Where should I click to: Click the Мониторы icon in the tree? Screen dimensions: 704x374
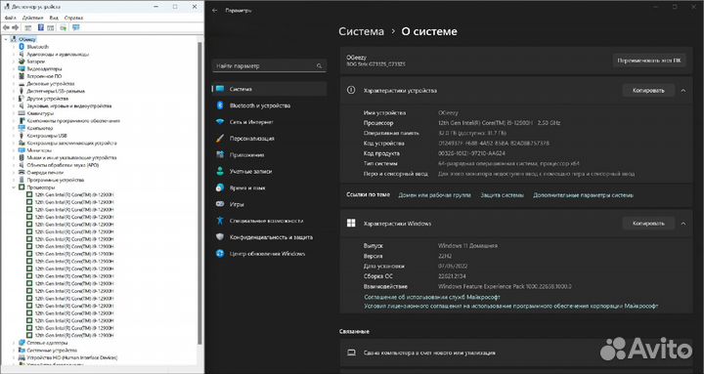22,150
